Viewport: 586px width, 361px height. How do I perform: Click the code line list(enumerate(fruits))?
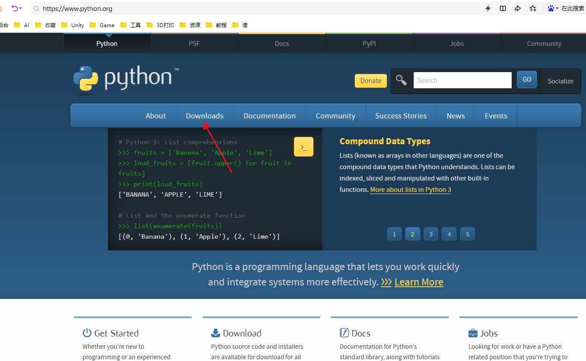click(170, 226)
